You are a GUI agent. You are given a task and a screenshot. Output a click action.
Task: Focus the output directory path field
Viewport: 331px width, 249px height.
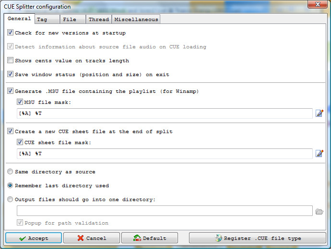[165, 211]
